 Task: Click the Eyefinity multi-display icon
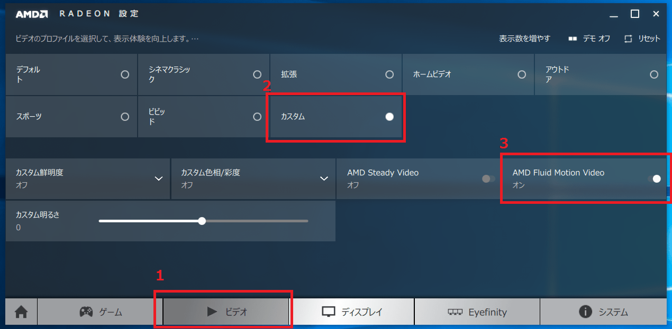point(455,312)
